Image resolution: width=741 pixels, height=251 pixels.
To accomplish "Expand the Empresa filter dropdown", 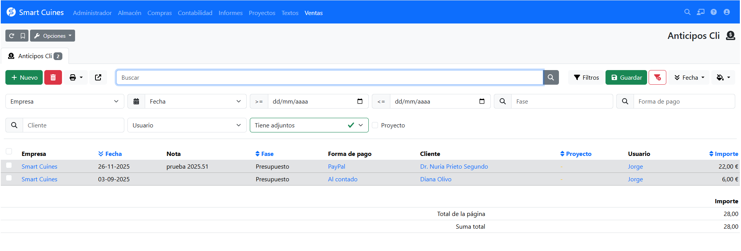I will pos(65,101).
